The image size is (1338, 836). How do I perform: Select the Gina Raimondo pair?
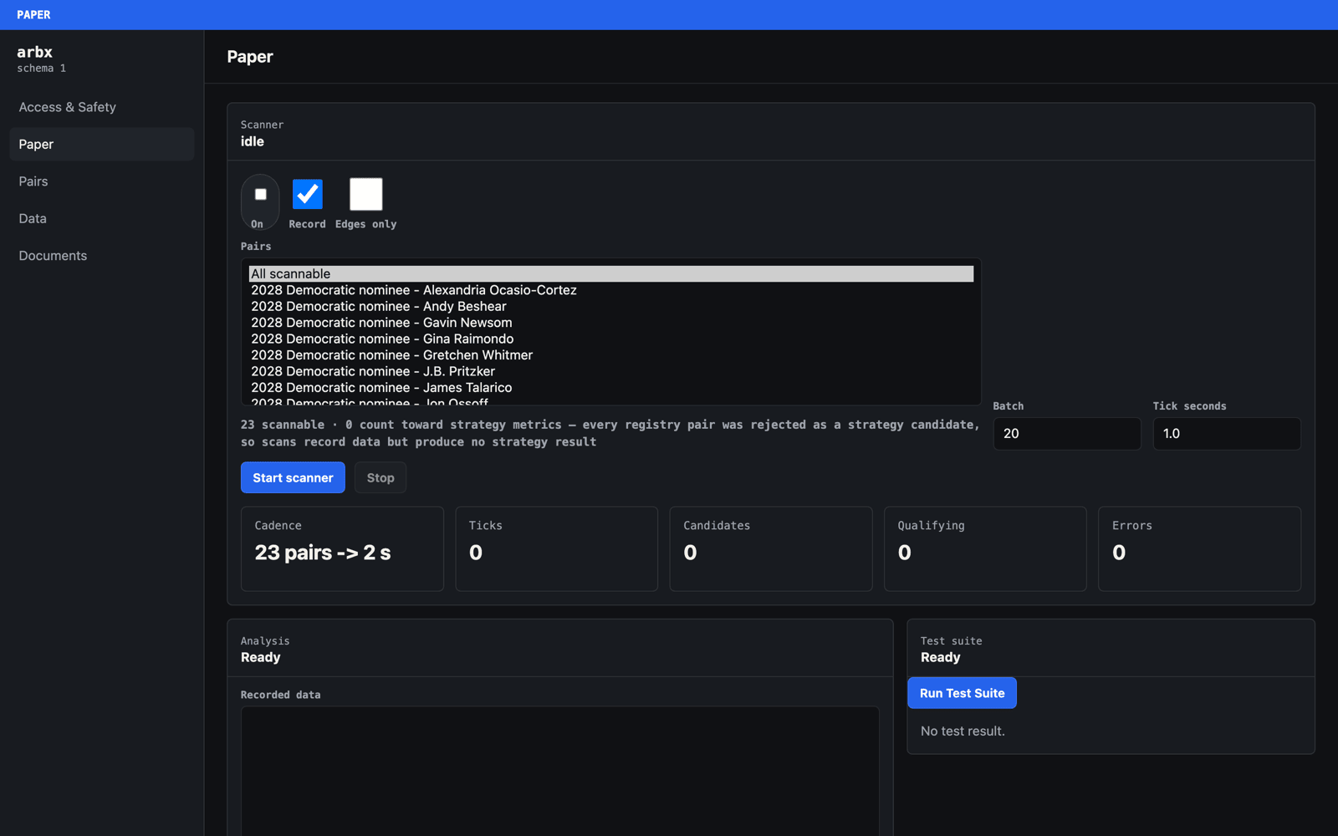[611, 339]
